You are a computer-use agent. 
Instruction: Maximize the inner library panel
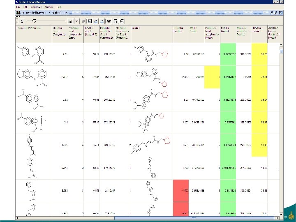pos(275,13)
